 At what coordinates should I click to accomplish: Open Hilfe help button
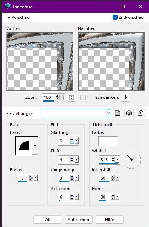click(109, 220)
